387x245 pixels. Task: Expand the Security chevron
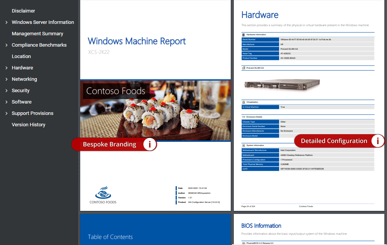coord(6,91)
